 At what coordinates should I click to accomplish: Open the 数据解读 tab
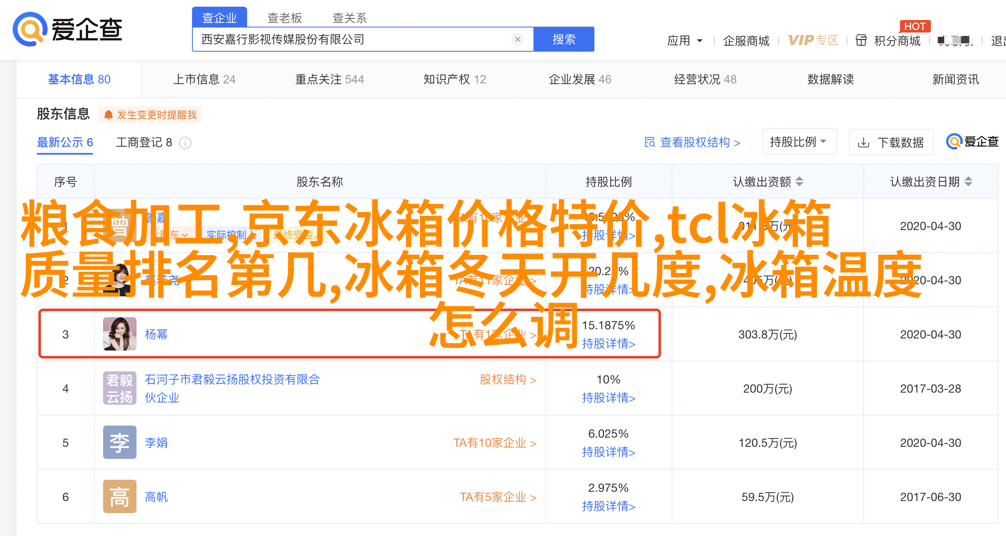[831, 79]
